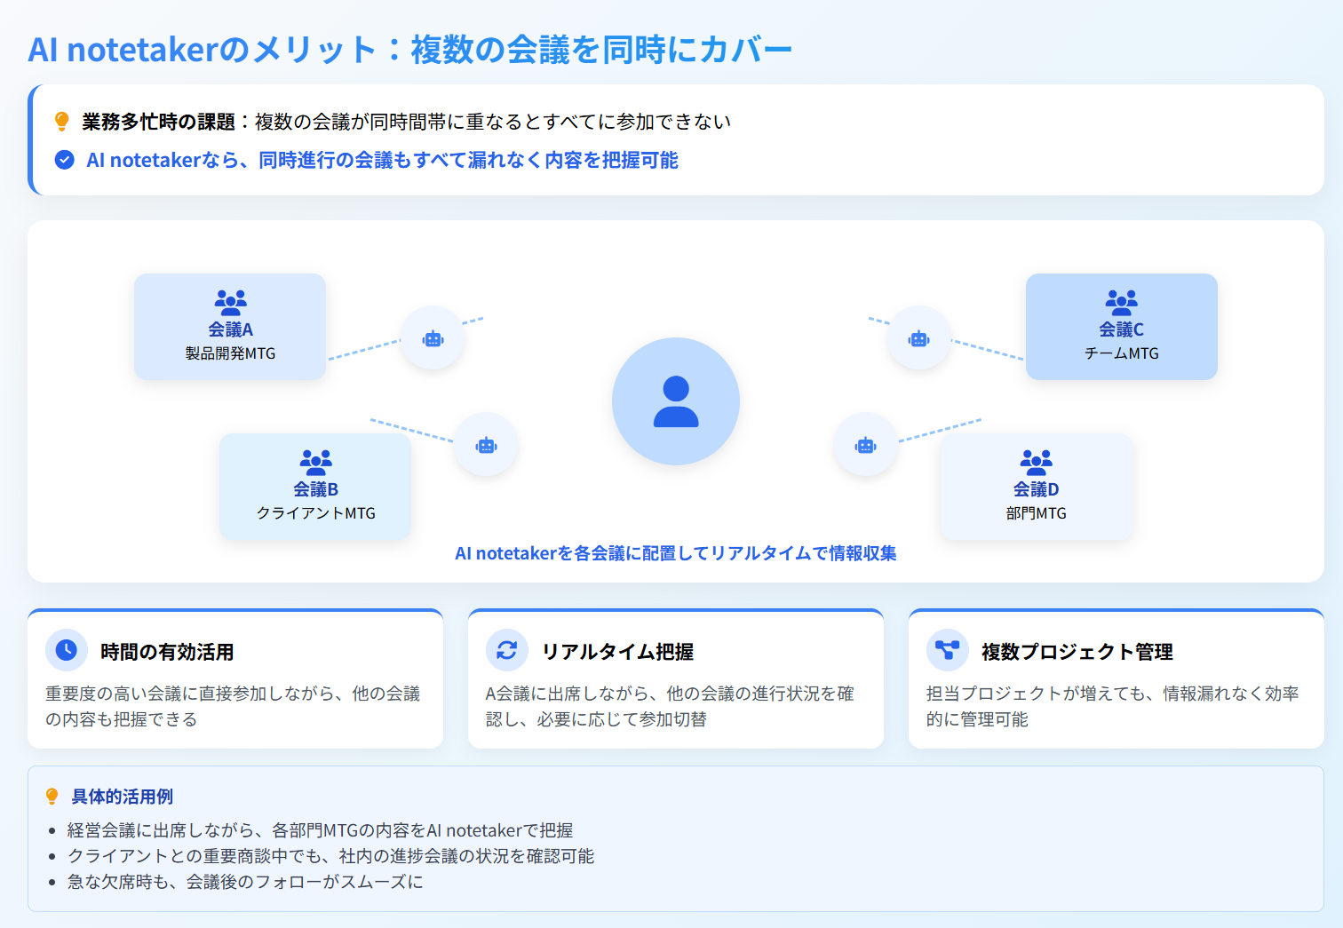Click the project diagram icon for 複数プロジェクト管理

[x=947, y=650]
